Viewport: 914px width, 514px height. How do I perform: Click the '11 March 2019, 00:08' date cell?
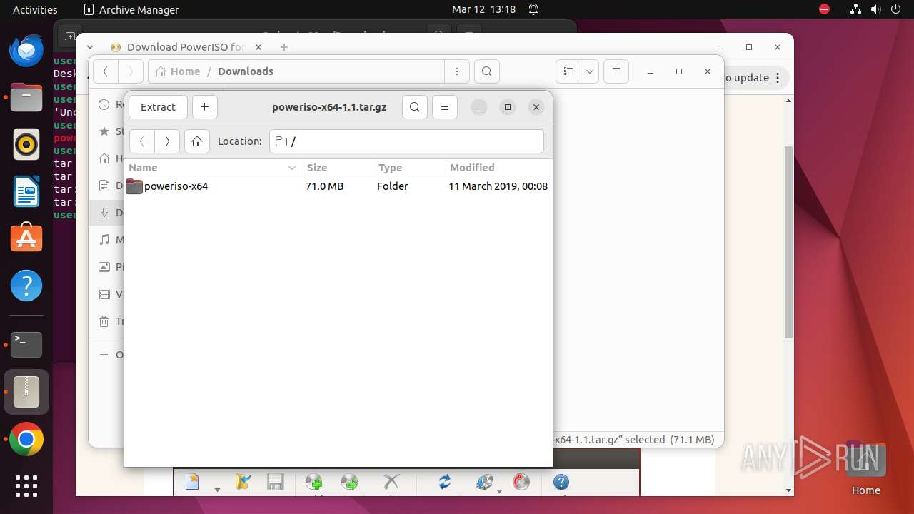point(498,186)
